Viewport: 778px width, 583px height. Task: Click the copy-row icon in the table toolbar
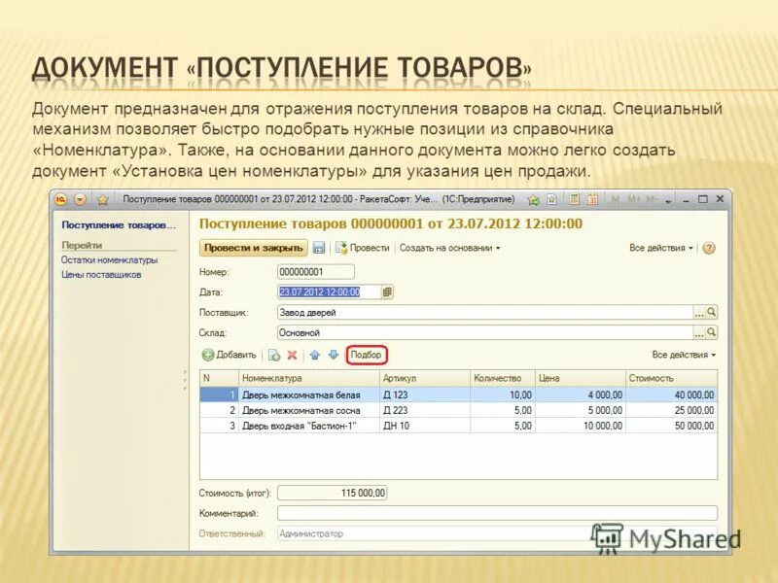pos(274,355)
